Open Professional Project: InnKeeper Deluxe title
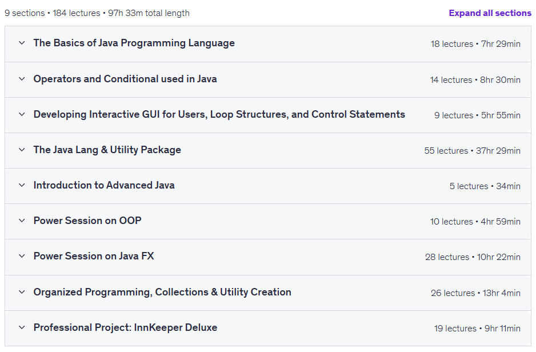 click(x=126, y=327)
